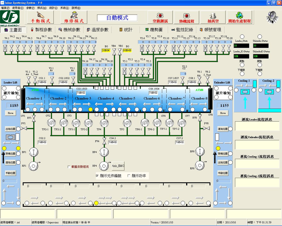Enable the 載盤自動迴流 checkbox
Image resolution: width=282 pixels, height=226 pixels.
[69, 167]
